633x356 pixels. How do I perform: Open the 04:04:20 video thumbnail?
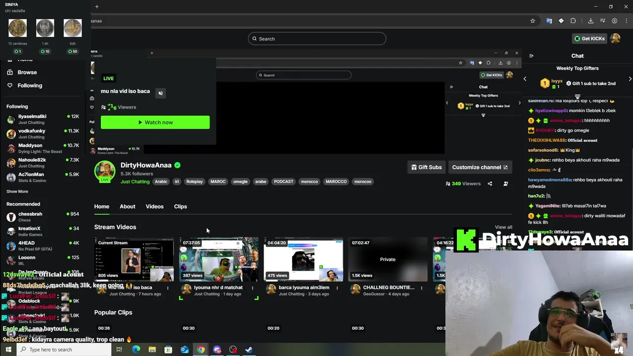[x=303, y=259]
